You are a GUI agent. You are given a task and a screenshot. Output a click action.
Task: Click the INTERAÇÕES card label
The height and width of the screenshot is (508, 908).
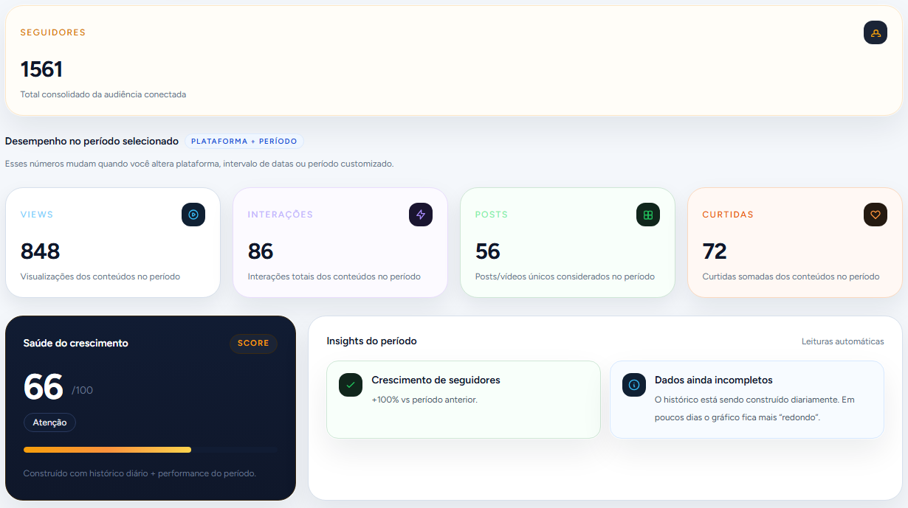(x=281, y=215)
